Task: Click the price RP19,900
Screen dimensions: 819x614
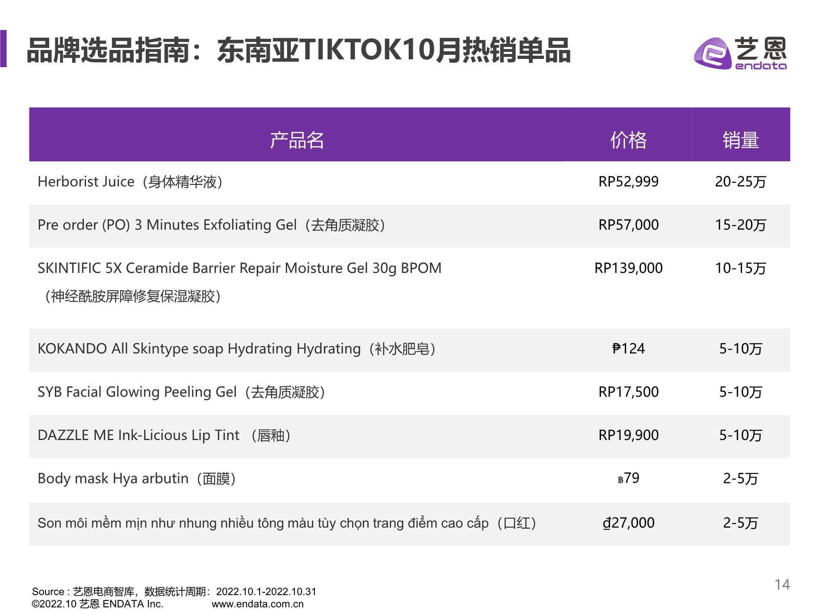Action: coord(629,435)
